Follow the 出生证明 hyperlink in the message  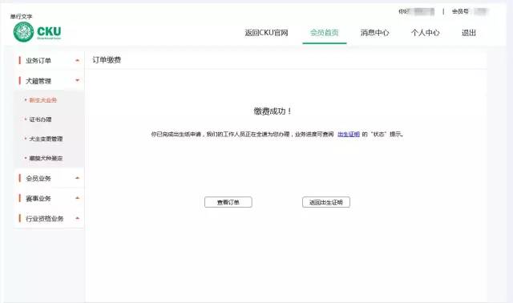click(349, 134)
